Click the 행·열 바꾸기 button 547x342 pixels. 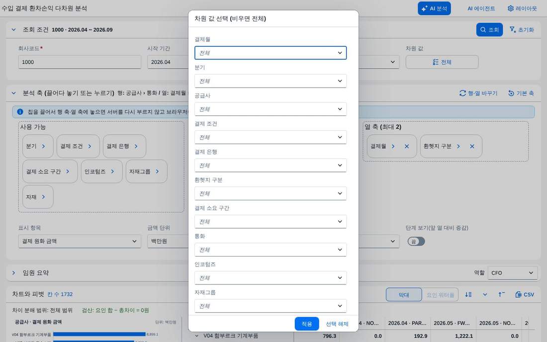pos(478,93)
